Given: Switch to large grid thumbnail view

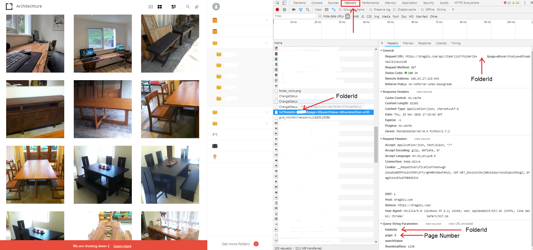Looking at the screenshot, I should click(x=160, y=7).
